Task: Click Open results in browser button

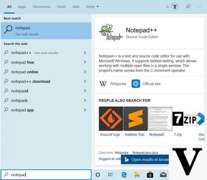Action: 145,160
